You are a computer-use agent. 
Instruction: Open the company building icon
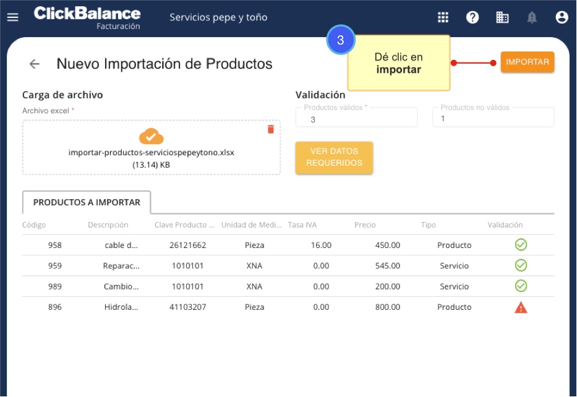pyautogui.click(x=502, y=17)
